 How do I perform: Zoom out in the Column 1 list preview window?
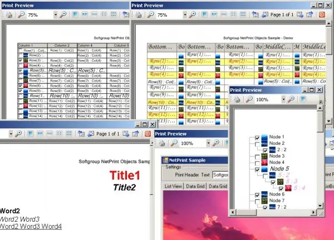(21, 14)
